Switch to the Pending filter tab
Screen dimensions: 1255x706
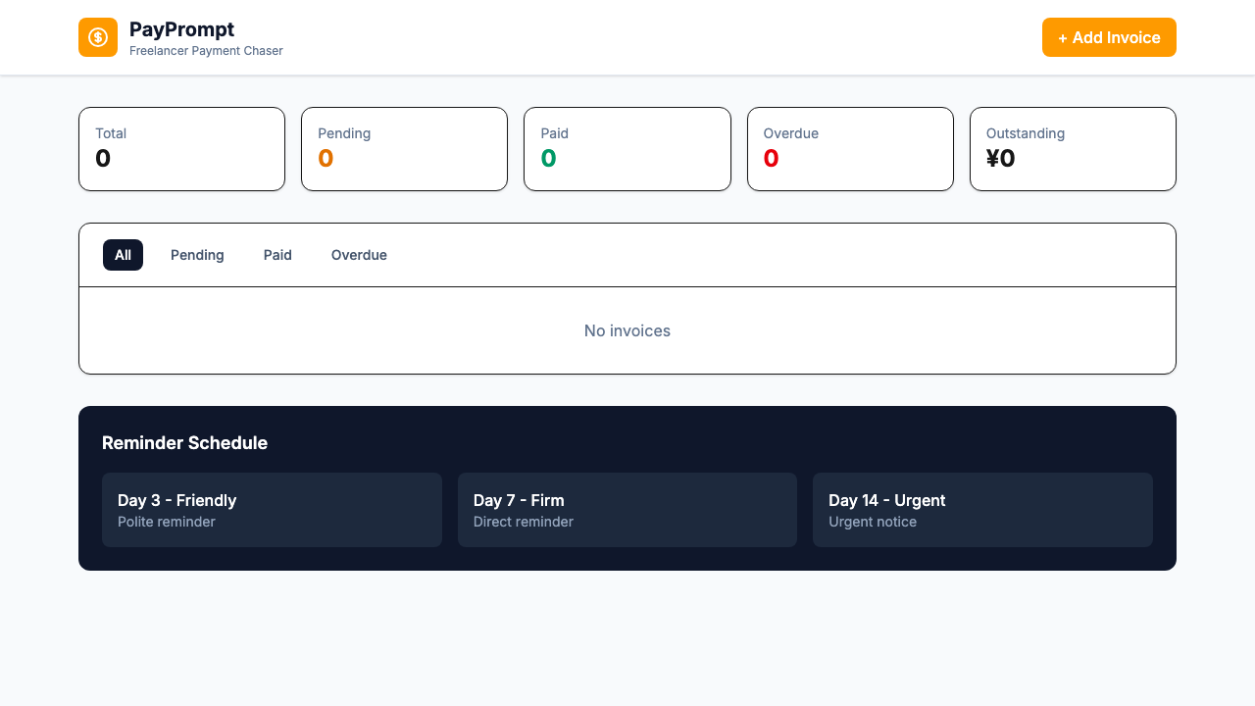click(197, 255)
